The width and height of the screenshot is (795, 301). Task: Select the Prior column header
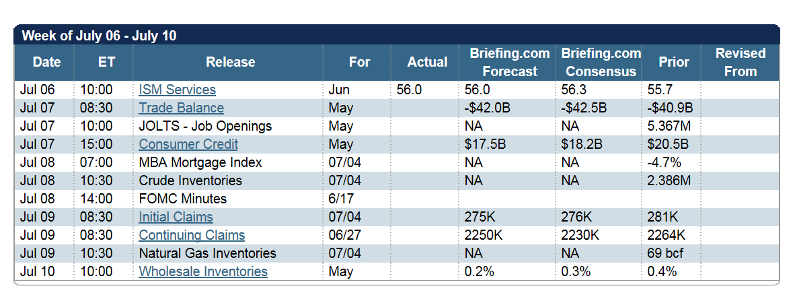pos(674,62)
